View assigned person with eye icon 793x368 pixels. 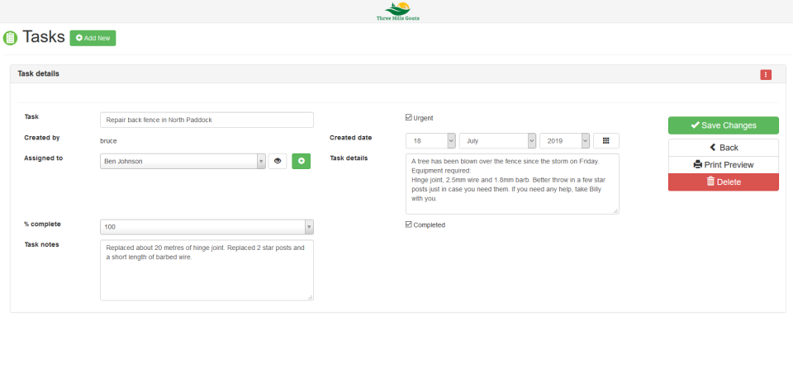(x=278, y=161)
